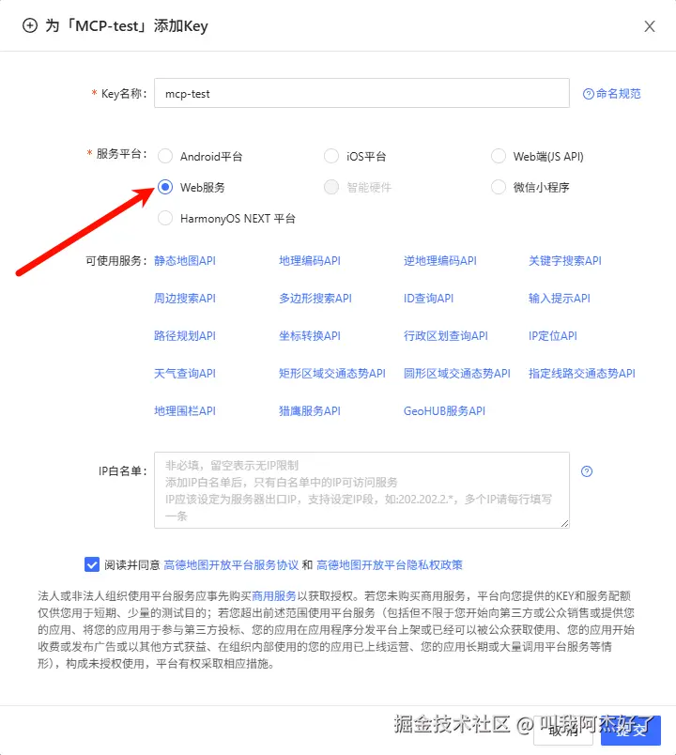The image size is (676, 755).
Task: Open the 输入提示API link
Action: [x=560, y=299]
